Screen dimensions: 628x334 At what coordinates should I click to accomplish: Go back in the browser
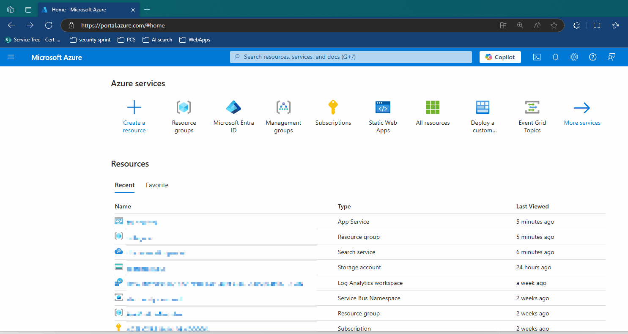(11, 25)
